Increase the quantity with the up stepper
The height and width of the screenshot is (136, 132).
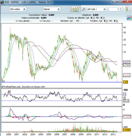pos(121,8)
